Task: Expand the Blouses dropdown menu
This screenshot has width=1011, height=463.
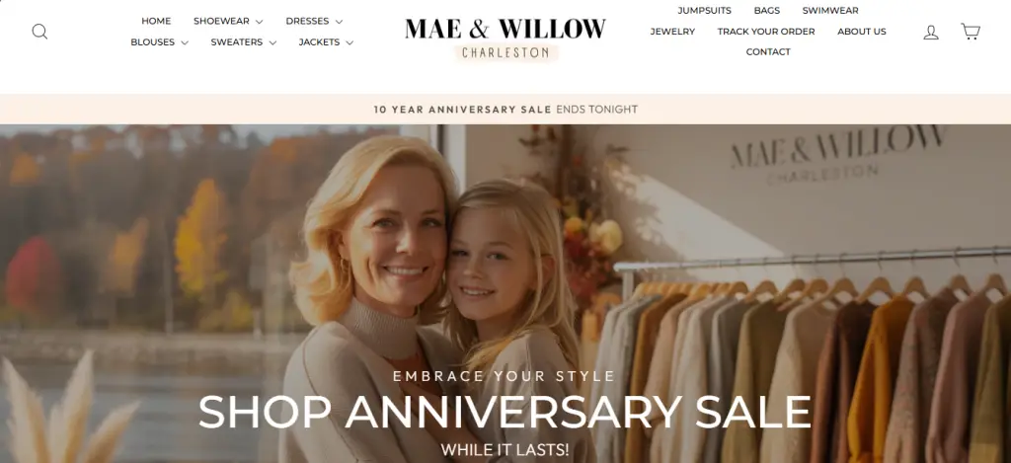Action: 159,42
